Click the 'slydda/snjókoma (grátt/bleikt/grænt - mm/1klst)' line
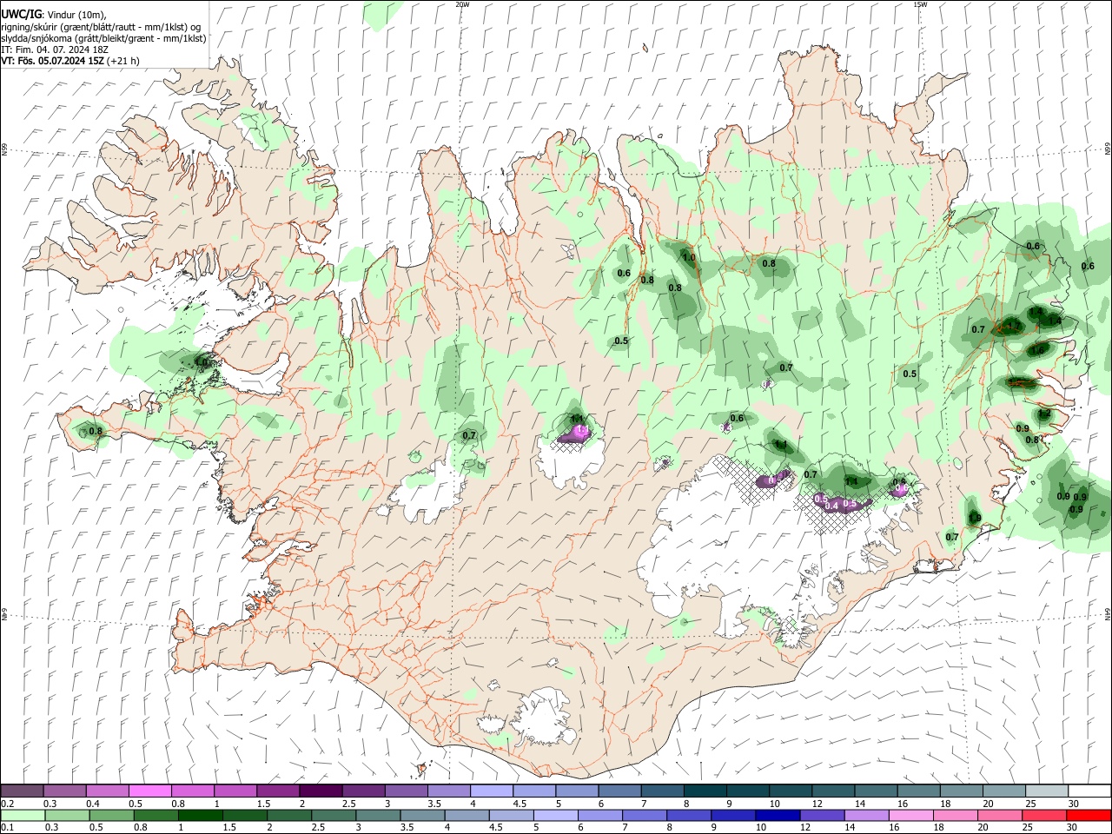Image resolution: width=1112 pixels, height=834 pixels. click(x=103, y=38)
